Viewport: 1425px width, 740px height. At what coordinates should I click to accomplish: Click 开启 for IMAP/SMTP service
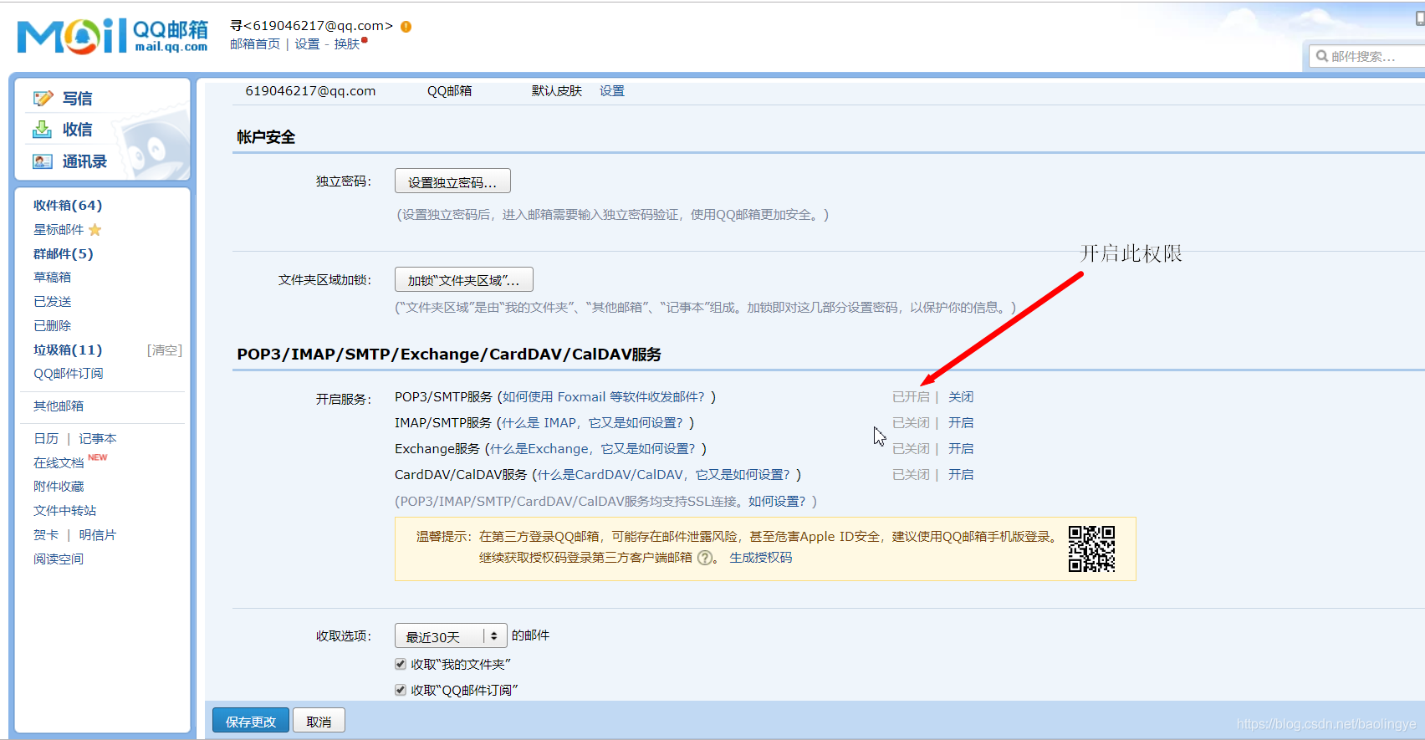coord(961,423)
